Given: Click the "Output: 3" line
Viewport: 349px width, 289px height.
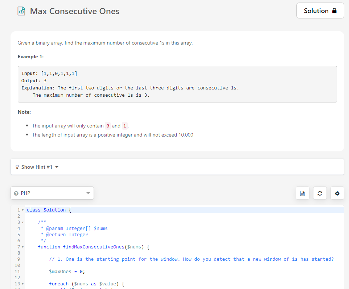Looking at the screenshot, I should point(34,81).
